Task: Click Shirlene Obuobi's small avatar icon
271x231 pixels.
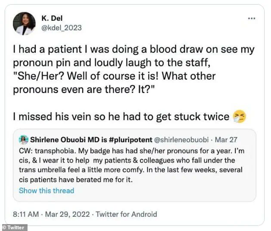Action: click(x=23, y=140)
